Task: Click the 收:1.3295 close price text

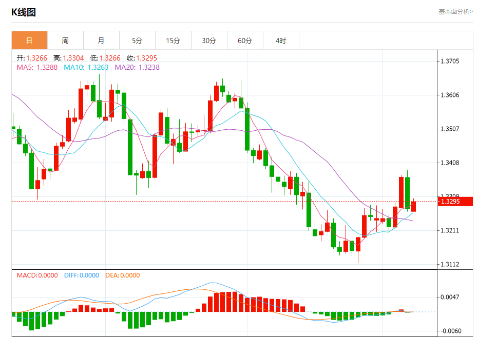Action: click(x=142, y=58)
